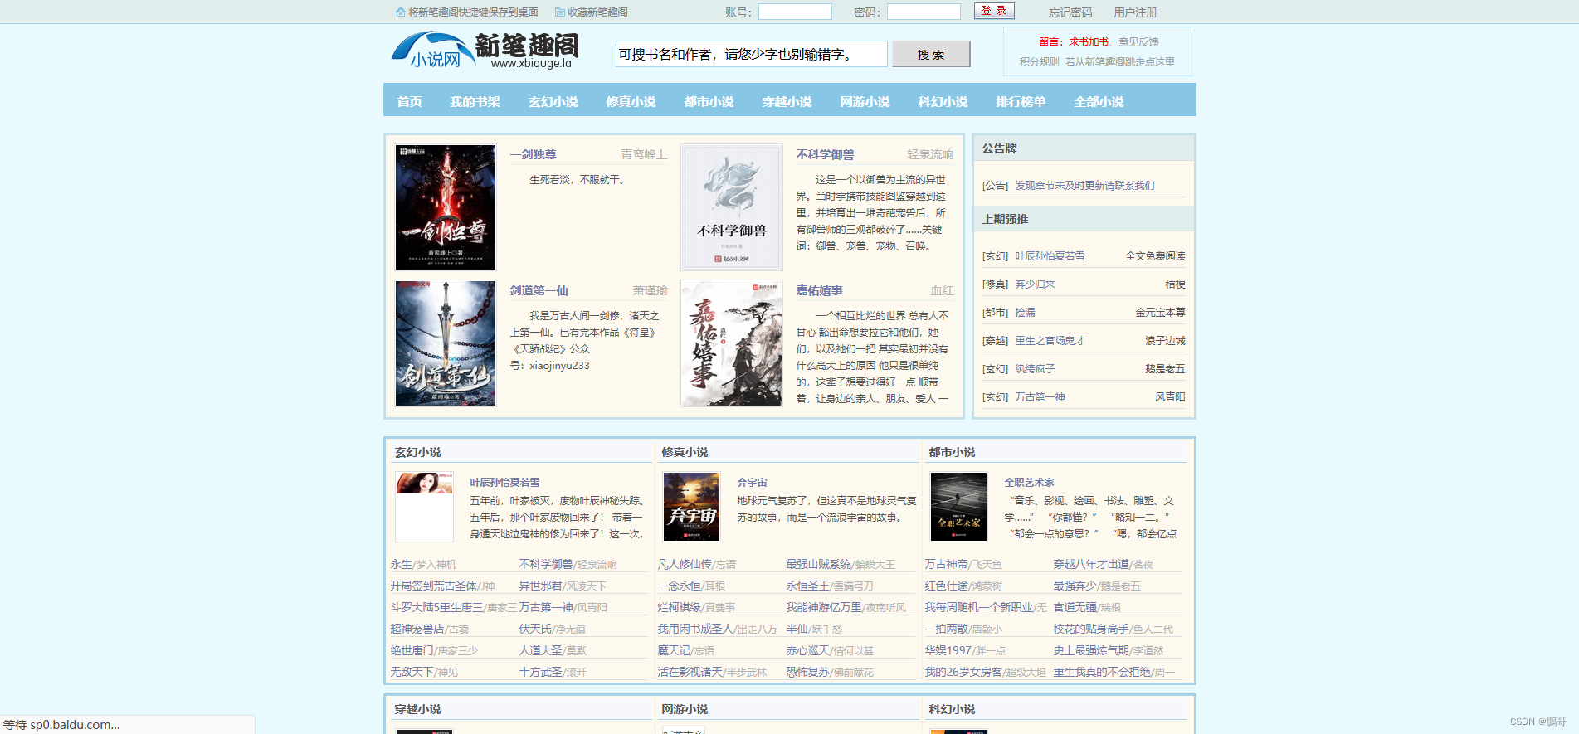Click the 登录 login button
The image size is (1579, 734).
tap(994, 11)
